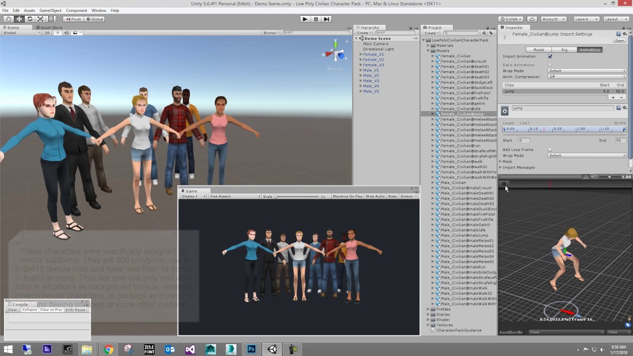Click the Open button in Inspector
The width and height of the screenshot is (633, 356).
click(x=620, y=41)
